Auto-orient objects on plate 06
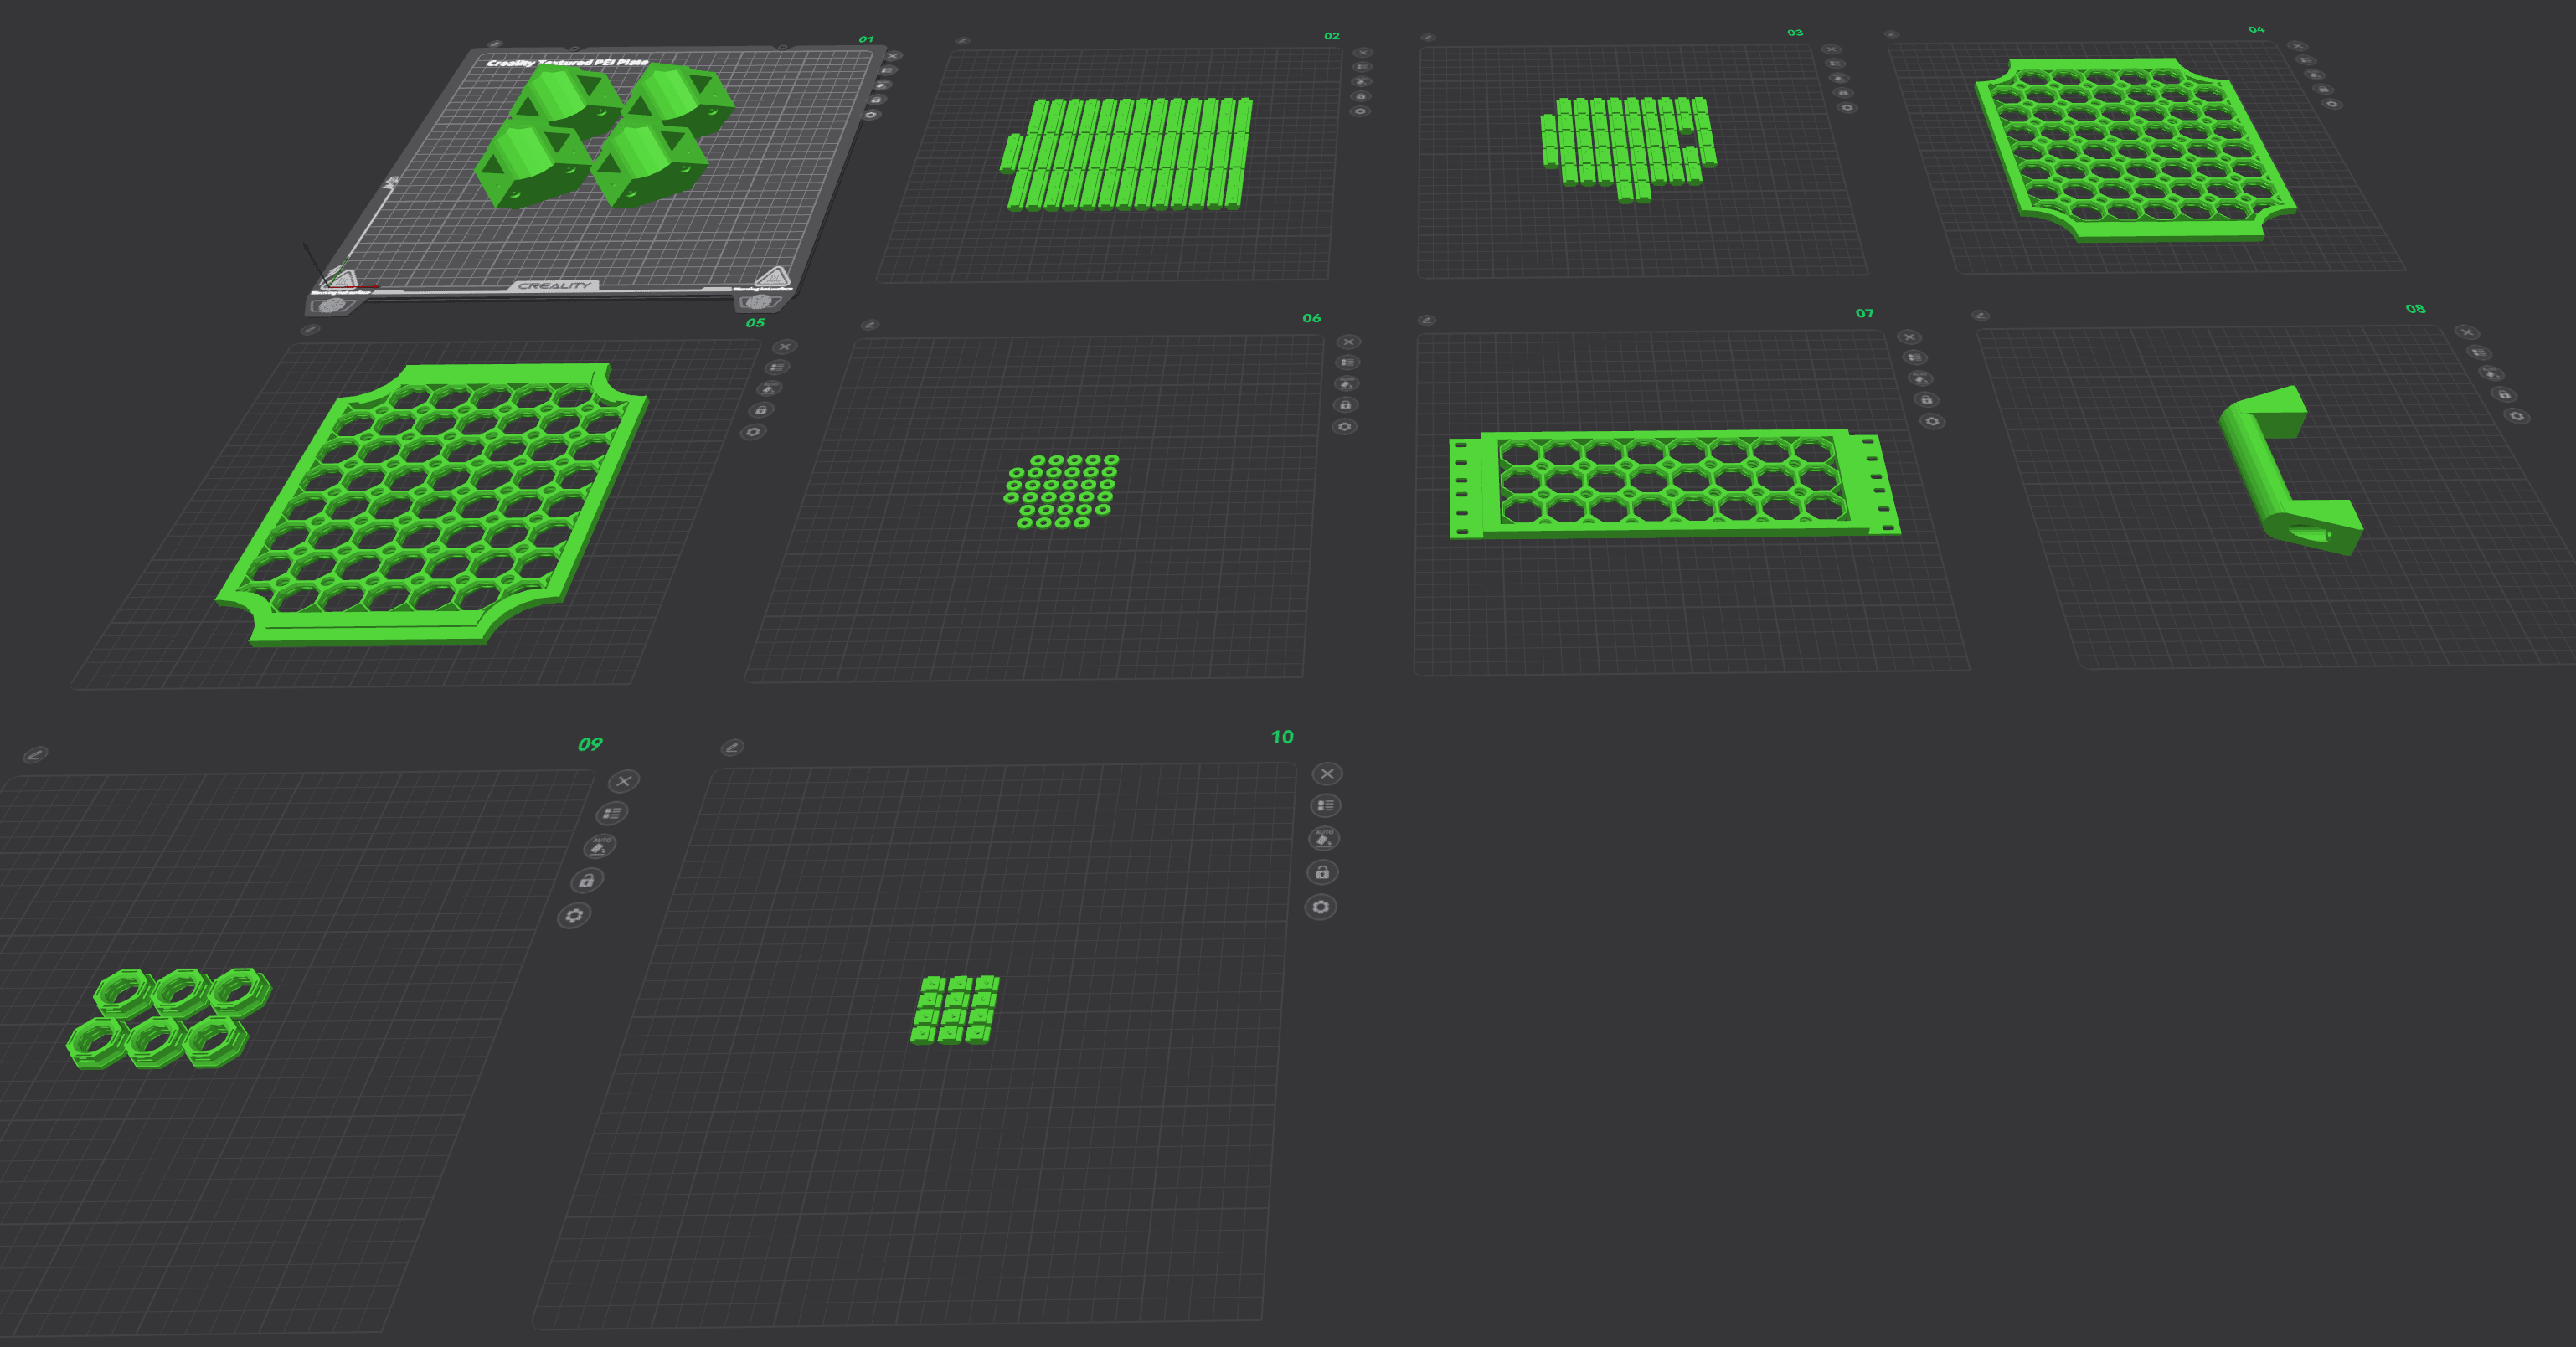Image resolution: width=2576 pixels, height=1347 pixels. pos(1347,383)
